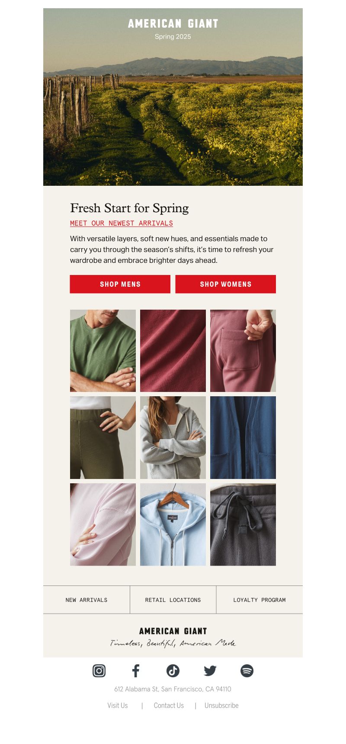Viewport: 346px width, 744px height.
Task: Click the Unsubscribe footer link
Action: coord(221,705)
